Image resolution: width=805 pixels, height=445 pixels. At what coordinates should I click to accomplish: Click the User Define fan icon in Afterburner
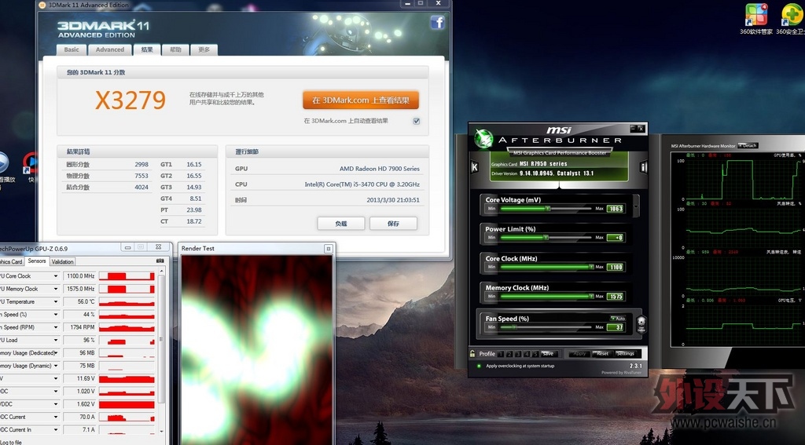coord(641,324)
